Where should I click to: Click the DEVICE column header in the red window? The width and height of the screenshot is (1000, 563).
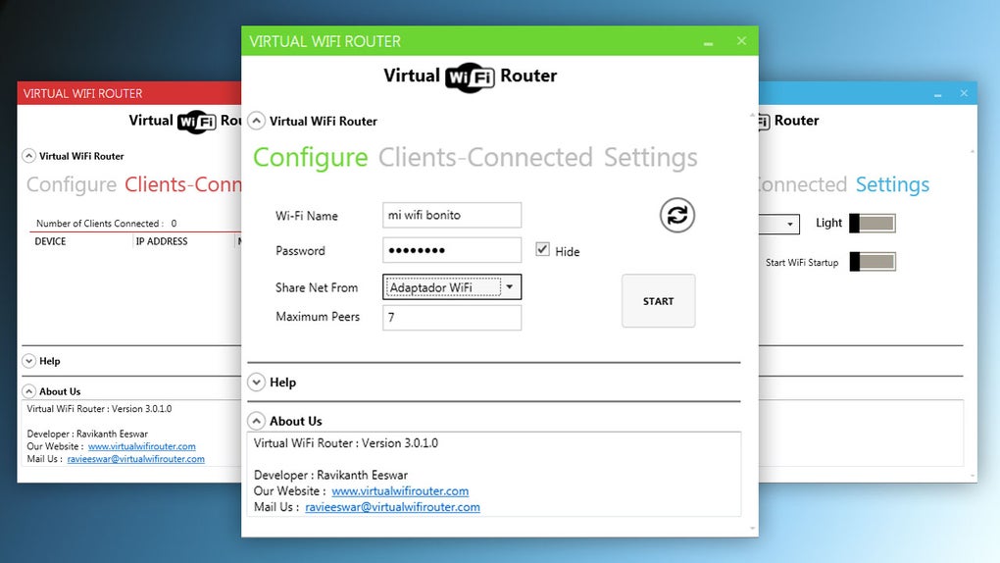[50, 241]
